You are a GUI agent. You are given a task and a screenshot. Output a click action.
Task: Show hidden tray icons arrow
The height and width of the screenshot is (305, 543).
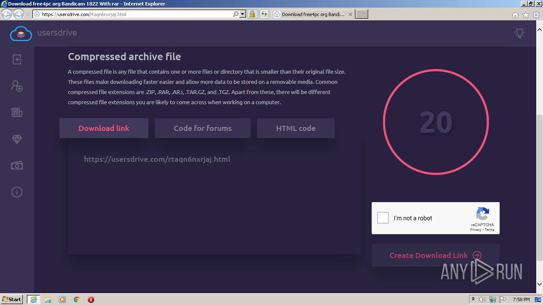[x=473, y=299]
